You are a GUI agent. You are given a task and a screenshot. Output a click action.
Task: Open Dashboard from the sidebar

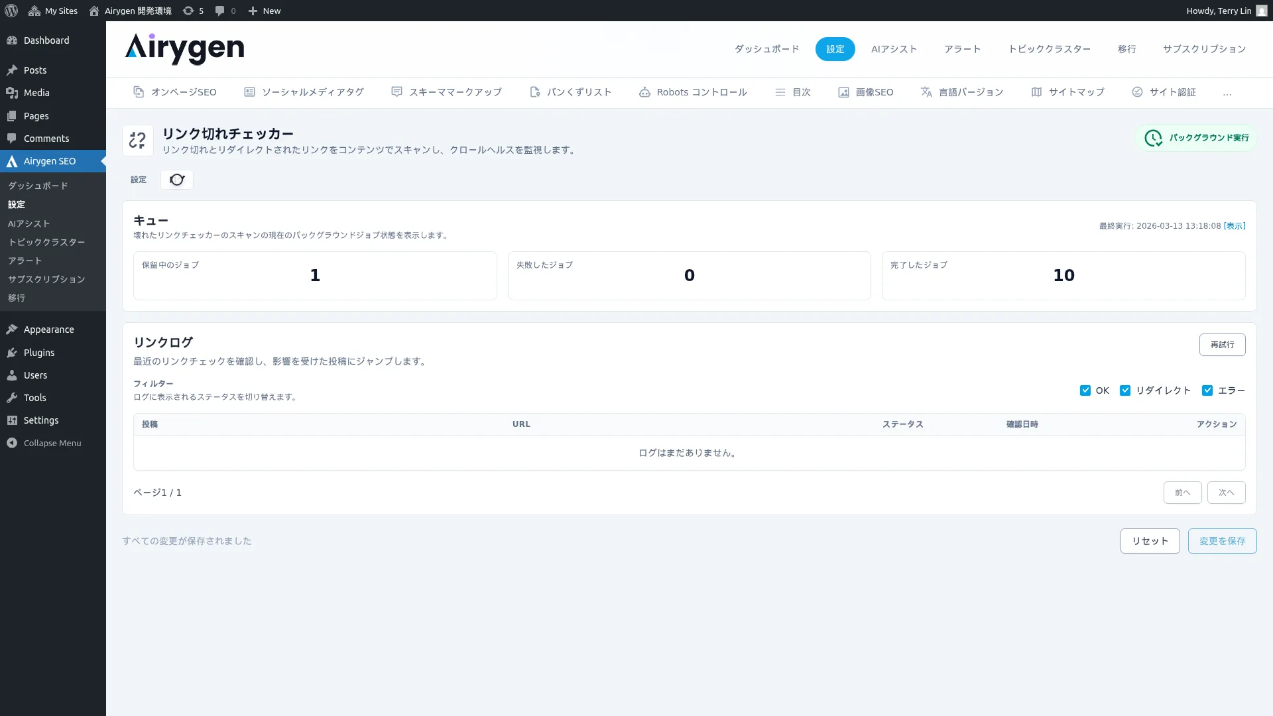(53, 40)
